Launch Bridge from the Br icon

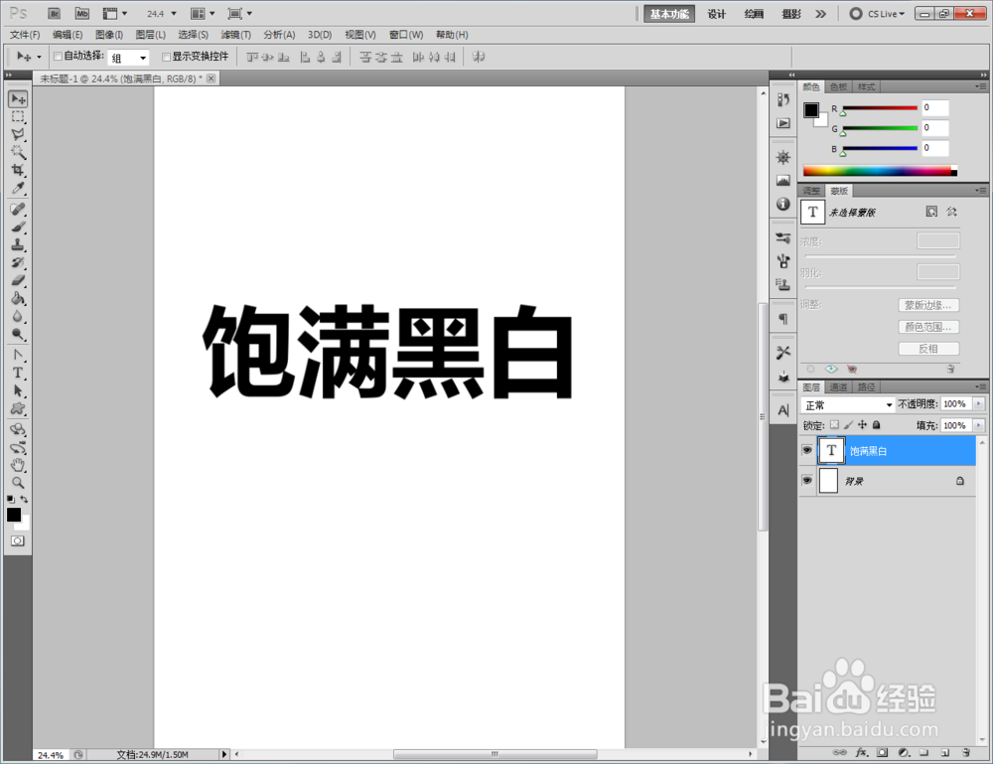[54, 13]
